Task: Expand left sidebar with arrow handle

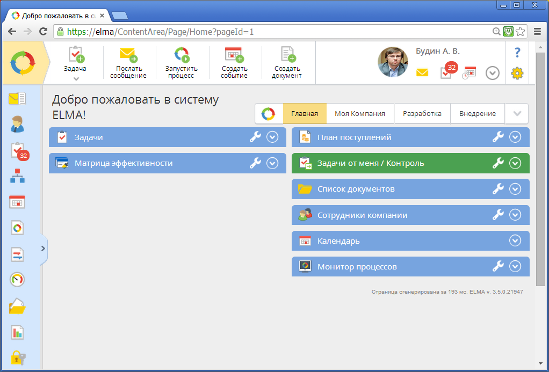Action: point(44,249)
